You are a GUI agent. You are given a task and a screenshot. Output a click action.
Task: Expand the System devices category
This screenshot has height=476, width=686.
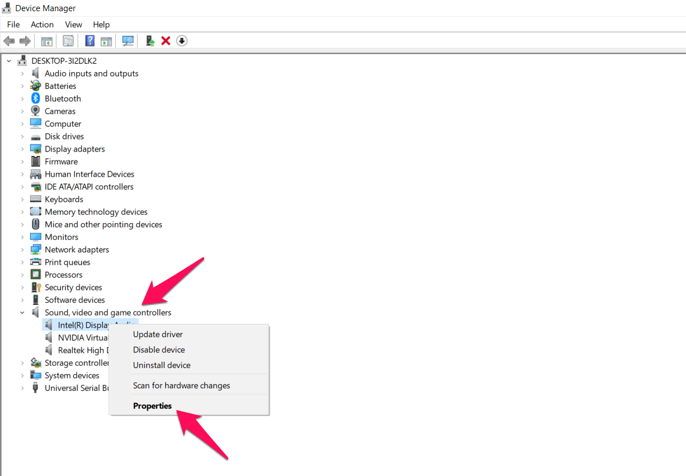(22, 375)
